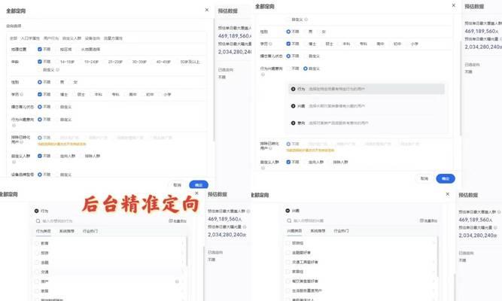
Task: Open the 行为类目 tab
Action: point(43,231)
